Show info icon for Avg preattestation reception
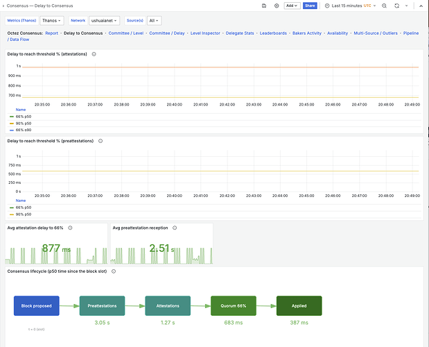The width and height of the screenshot is (429, 347). point(175,228)
